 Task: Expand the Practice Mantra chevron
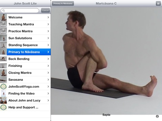48,31
